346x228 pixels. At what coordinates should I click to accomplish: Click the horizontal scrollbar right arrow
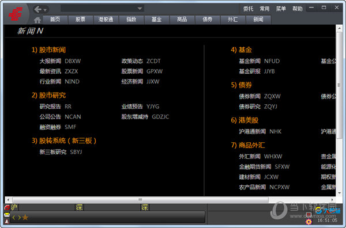pyautogui.click(x=332, y=200)
